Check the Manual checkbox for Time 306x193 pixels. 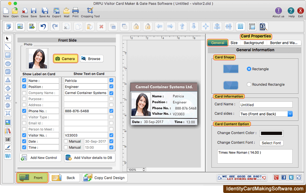click(x=66, y=147)
